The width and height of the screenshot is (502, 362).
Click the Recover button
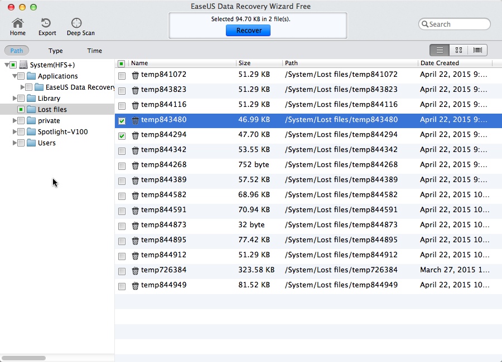pos(248,31)
